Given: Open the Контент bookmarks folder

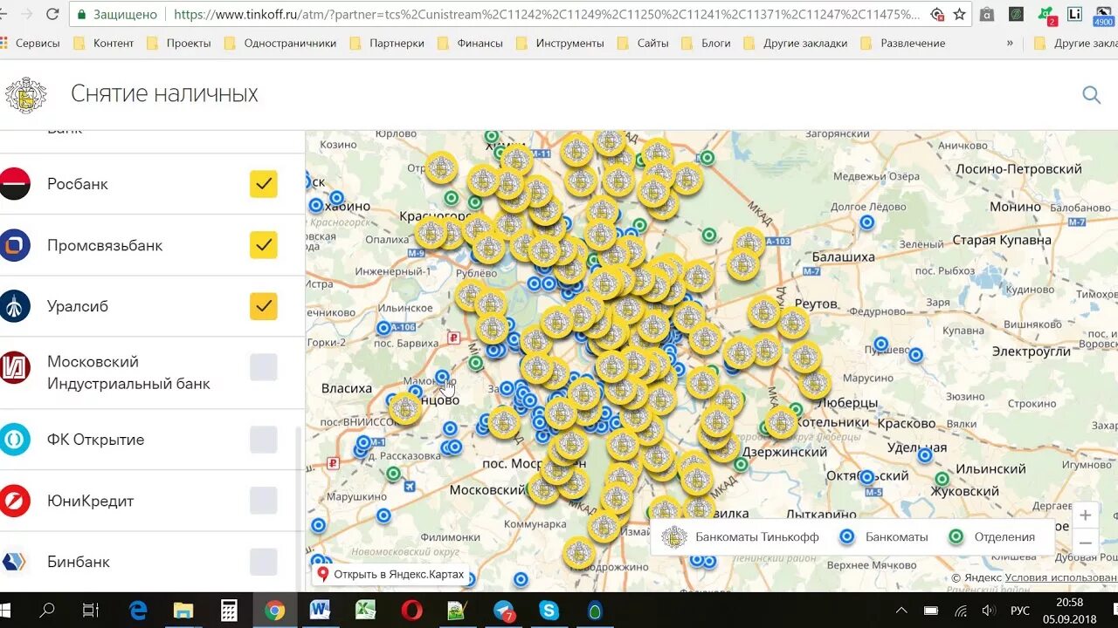Looking at the screenshot, I should click(104, 43).
